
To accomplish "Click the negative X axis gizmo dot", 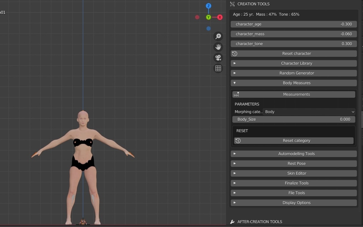I will click(x=197, y=17).
